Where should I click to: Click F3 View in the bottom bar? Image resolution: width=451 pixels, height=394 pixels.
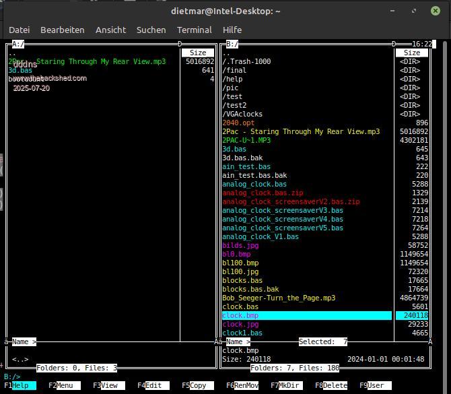coord(109,386)
